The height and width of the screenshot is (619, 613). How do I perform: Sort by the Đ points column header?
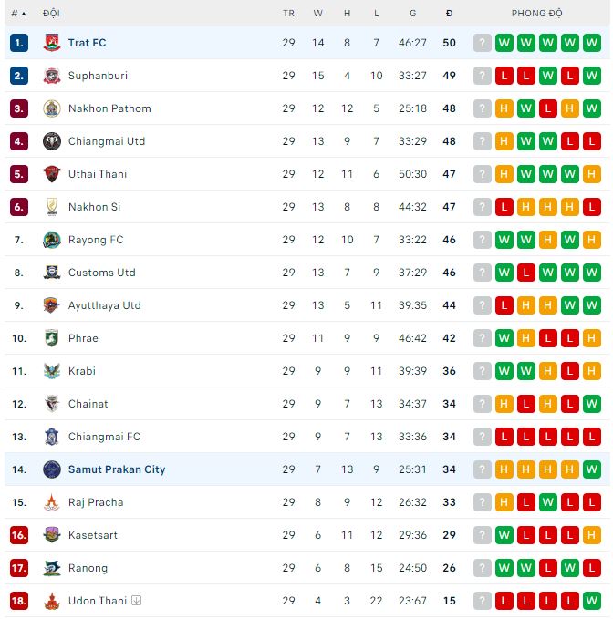[x=450, y=14]
